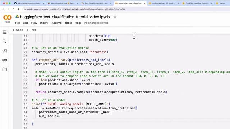Click the closing parenthesis on line 77
The height and width of the screenshot is (129, 230).
click(x=33, y=124)
